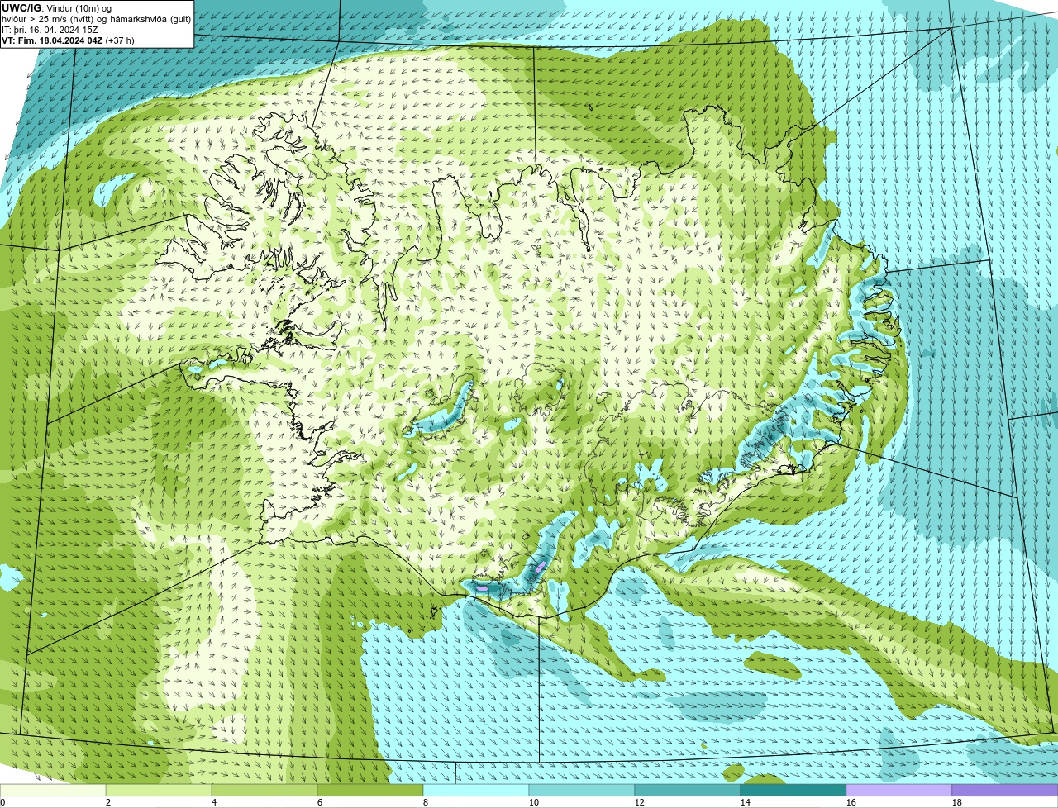Select the legend swatch between 16 and 18
The height and width of the screenshot is (808, 1058).
899,791
